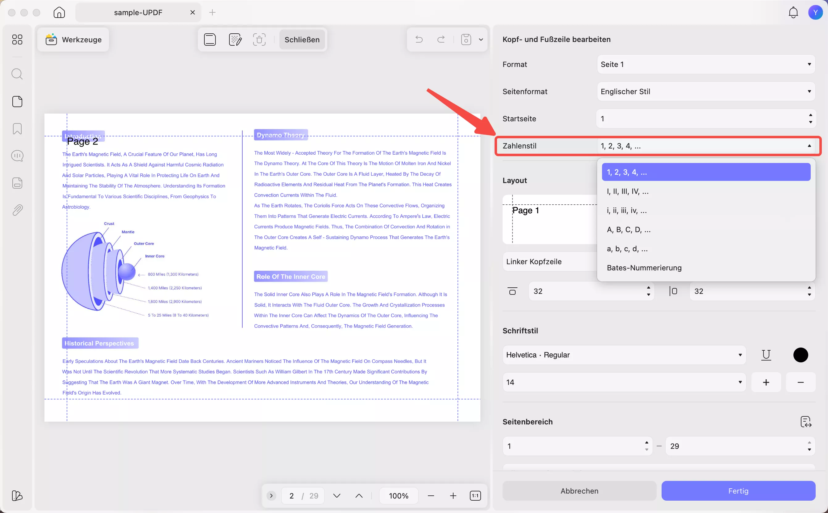The width and height of the screenshot is (828, 513).
Task: Click the save icon in the toolbar
Action: [466, 40]
